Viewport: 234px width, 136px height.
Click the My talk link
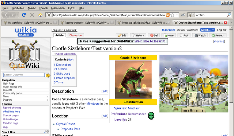181,30
